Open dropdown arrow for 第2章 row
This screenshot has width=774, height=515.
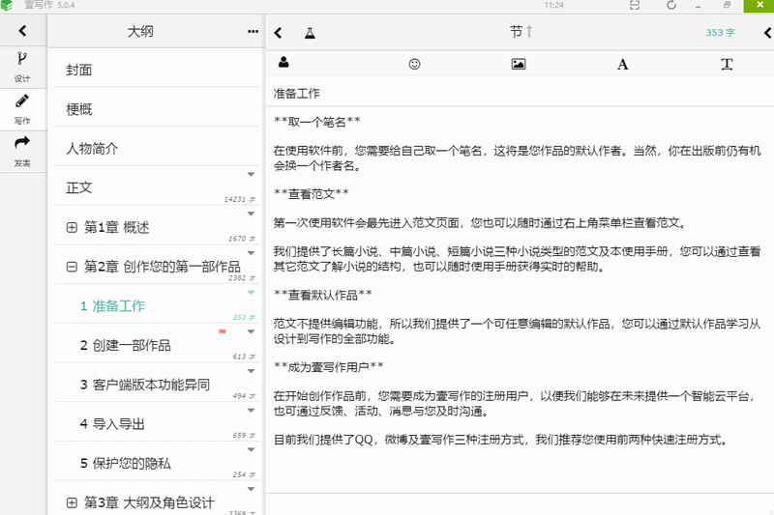[x=251, y=253]
